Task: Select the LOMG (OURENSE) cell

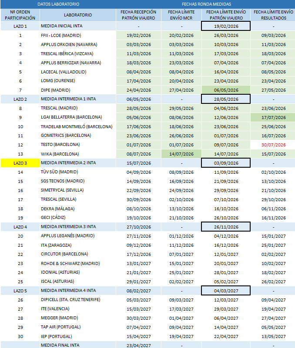Action: tap(78, 81)
